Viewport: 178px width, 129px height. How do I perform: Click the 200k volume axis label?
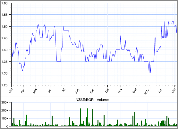click(x=5, y=110)
